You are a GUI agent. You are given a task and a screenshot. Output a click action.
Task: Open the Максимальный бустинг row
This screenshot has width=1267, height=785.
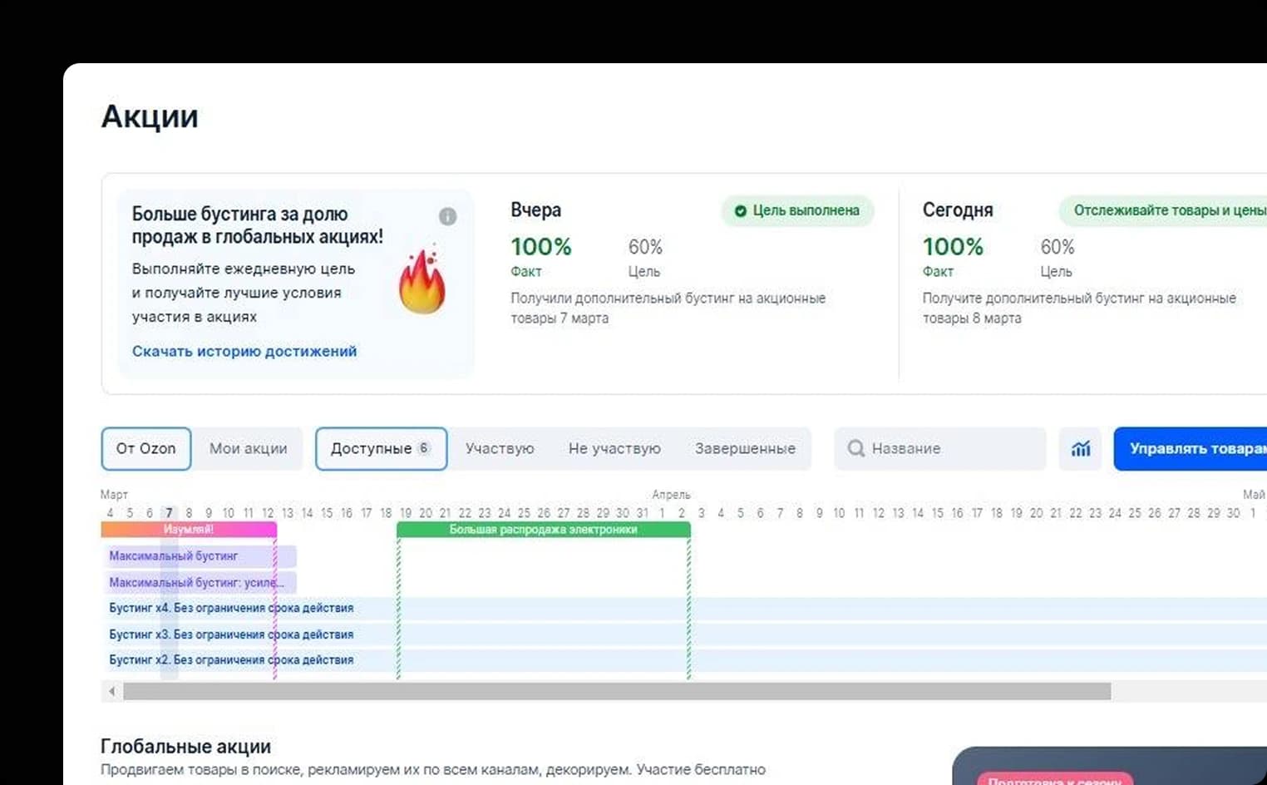200,556
